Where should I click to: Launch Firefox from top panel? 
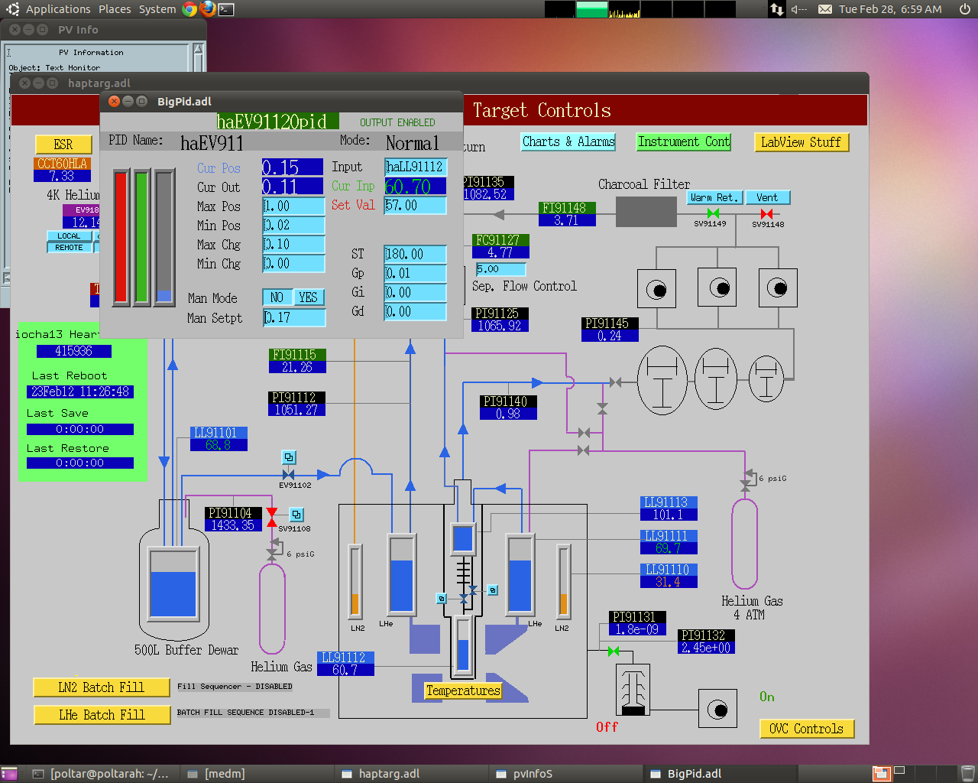208,9
